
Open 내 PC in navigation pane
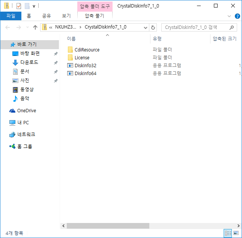point(23,123)
